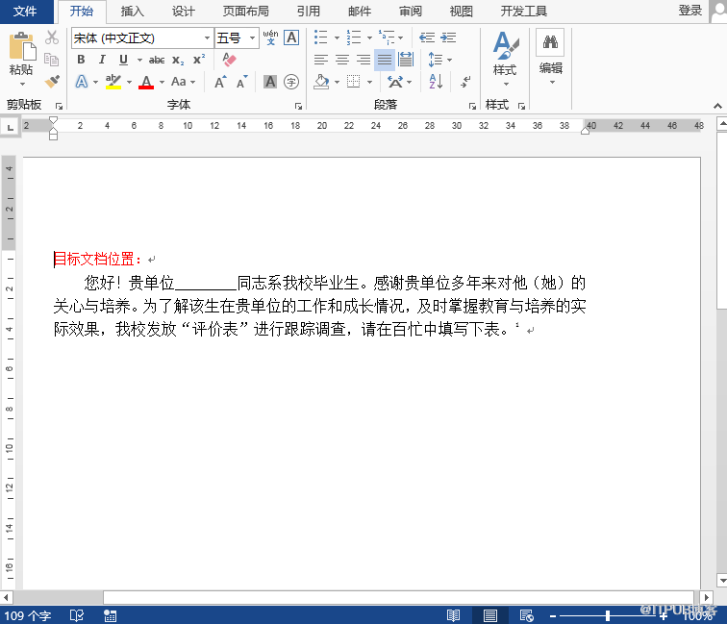The image size is (727, 624).
Task: Click the show paragraph marks icon
Action: pos(465,82)
